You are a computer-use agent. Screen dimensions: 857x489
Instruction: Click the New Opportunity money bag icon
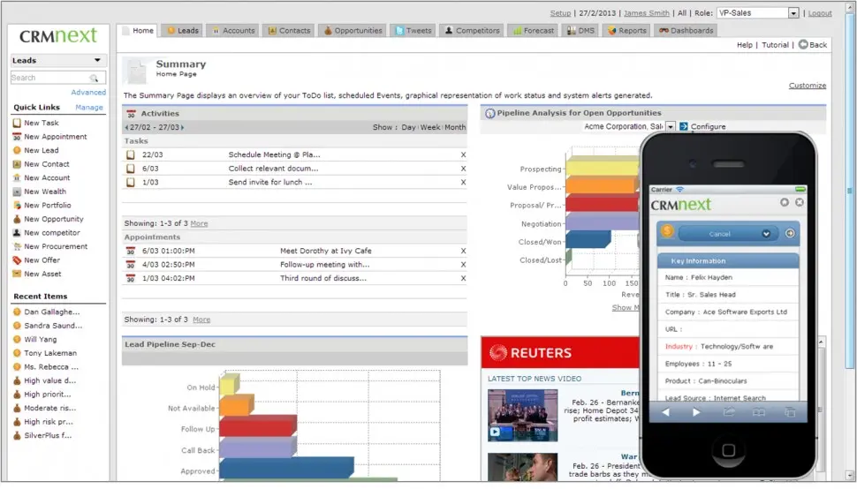[x=17, y=219]
